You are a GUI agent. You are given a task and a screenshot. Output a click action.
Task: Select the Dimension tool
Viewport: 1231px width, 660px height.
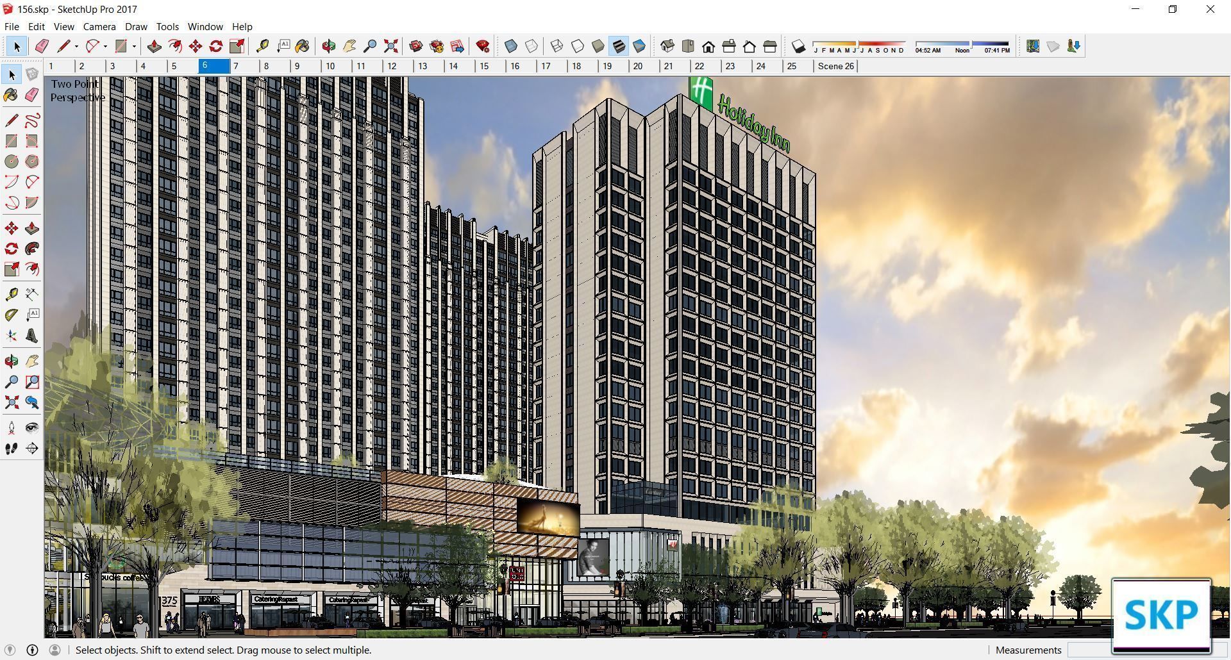click(x=32, y=294)
